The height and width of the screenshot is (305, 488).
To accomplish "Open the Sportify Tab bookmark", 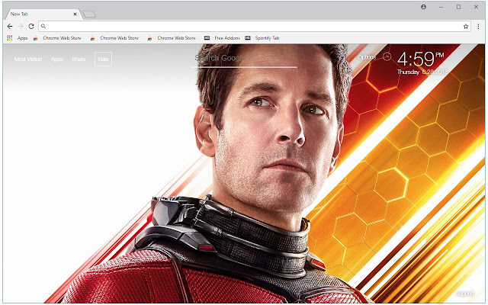I will point(262,38).
